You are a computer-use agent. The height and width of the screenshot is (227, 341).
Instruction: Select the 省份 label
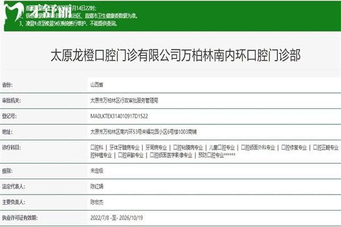[7, 85]
